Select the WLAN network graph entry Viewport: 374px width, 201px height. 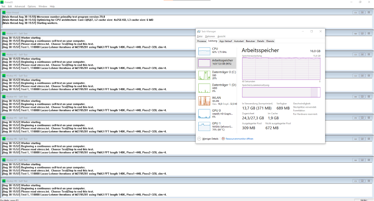coord(217,101)
